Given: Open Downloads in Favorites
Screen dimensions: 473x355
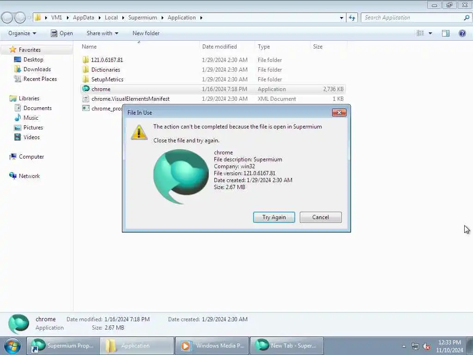Looking at the screenshot, I should pos(37,69).
